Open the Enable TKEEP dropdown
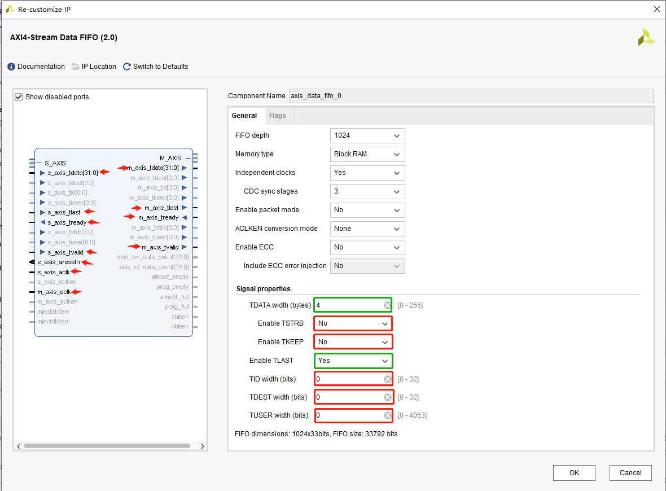 pyautogui.click(x=353, y=342)
